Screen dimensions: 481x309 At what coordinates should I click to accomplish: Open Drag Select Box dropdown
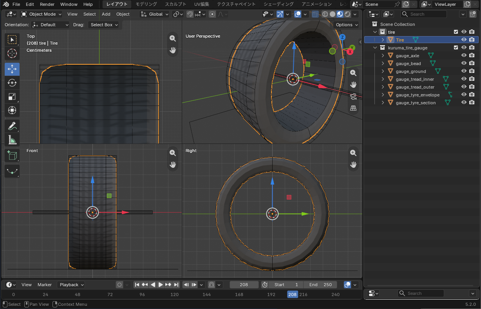point(103,25)
